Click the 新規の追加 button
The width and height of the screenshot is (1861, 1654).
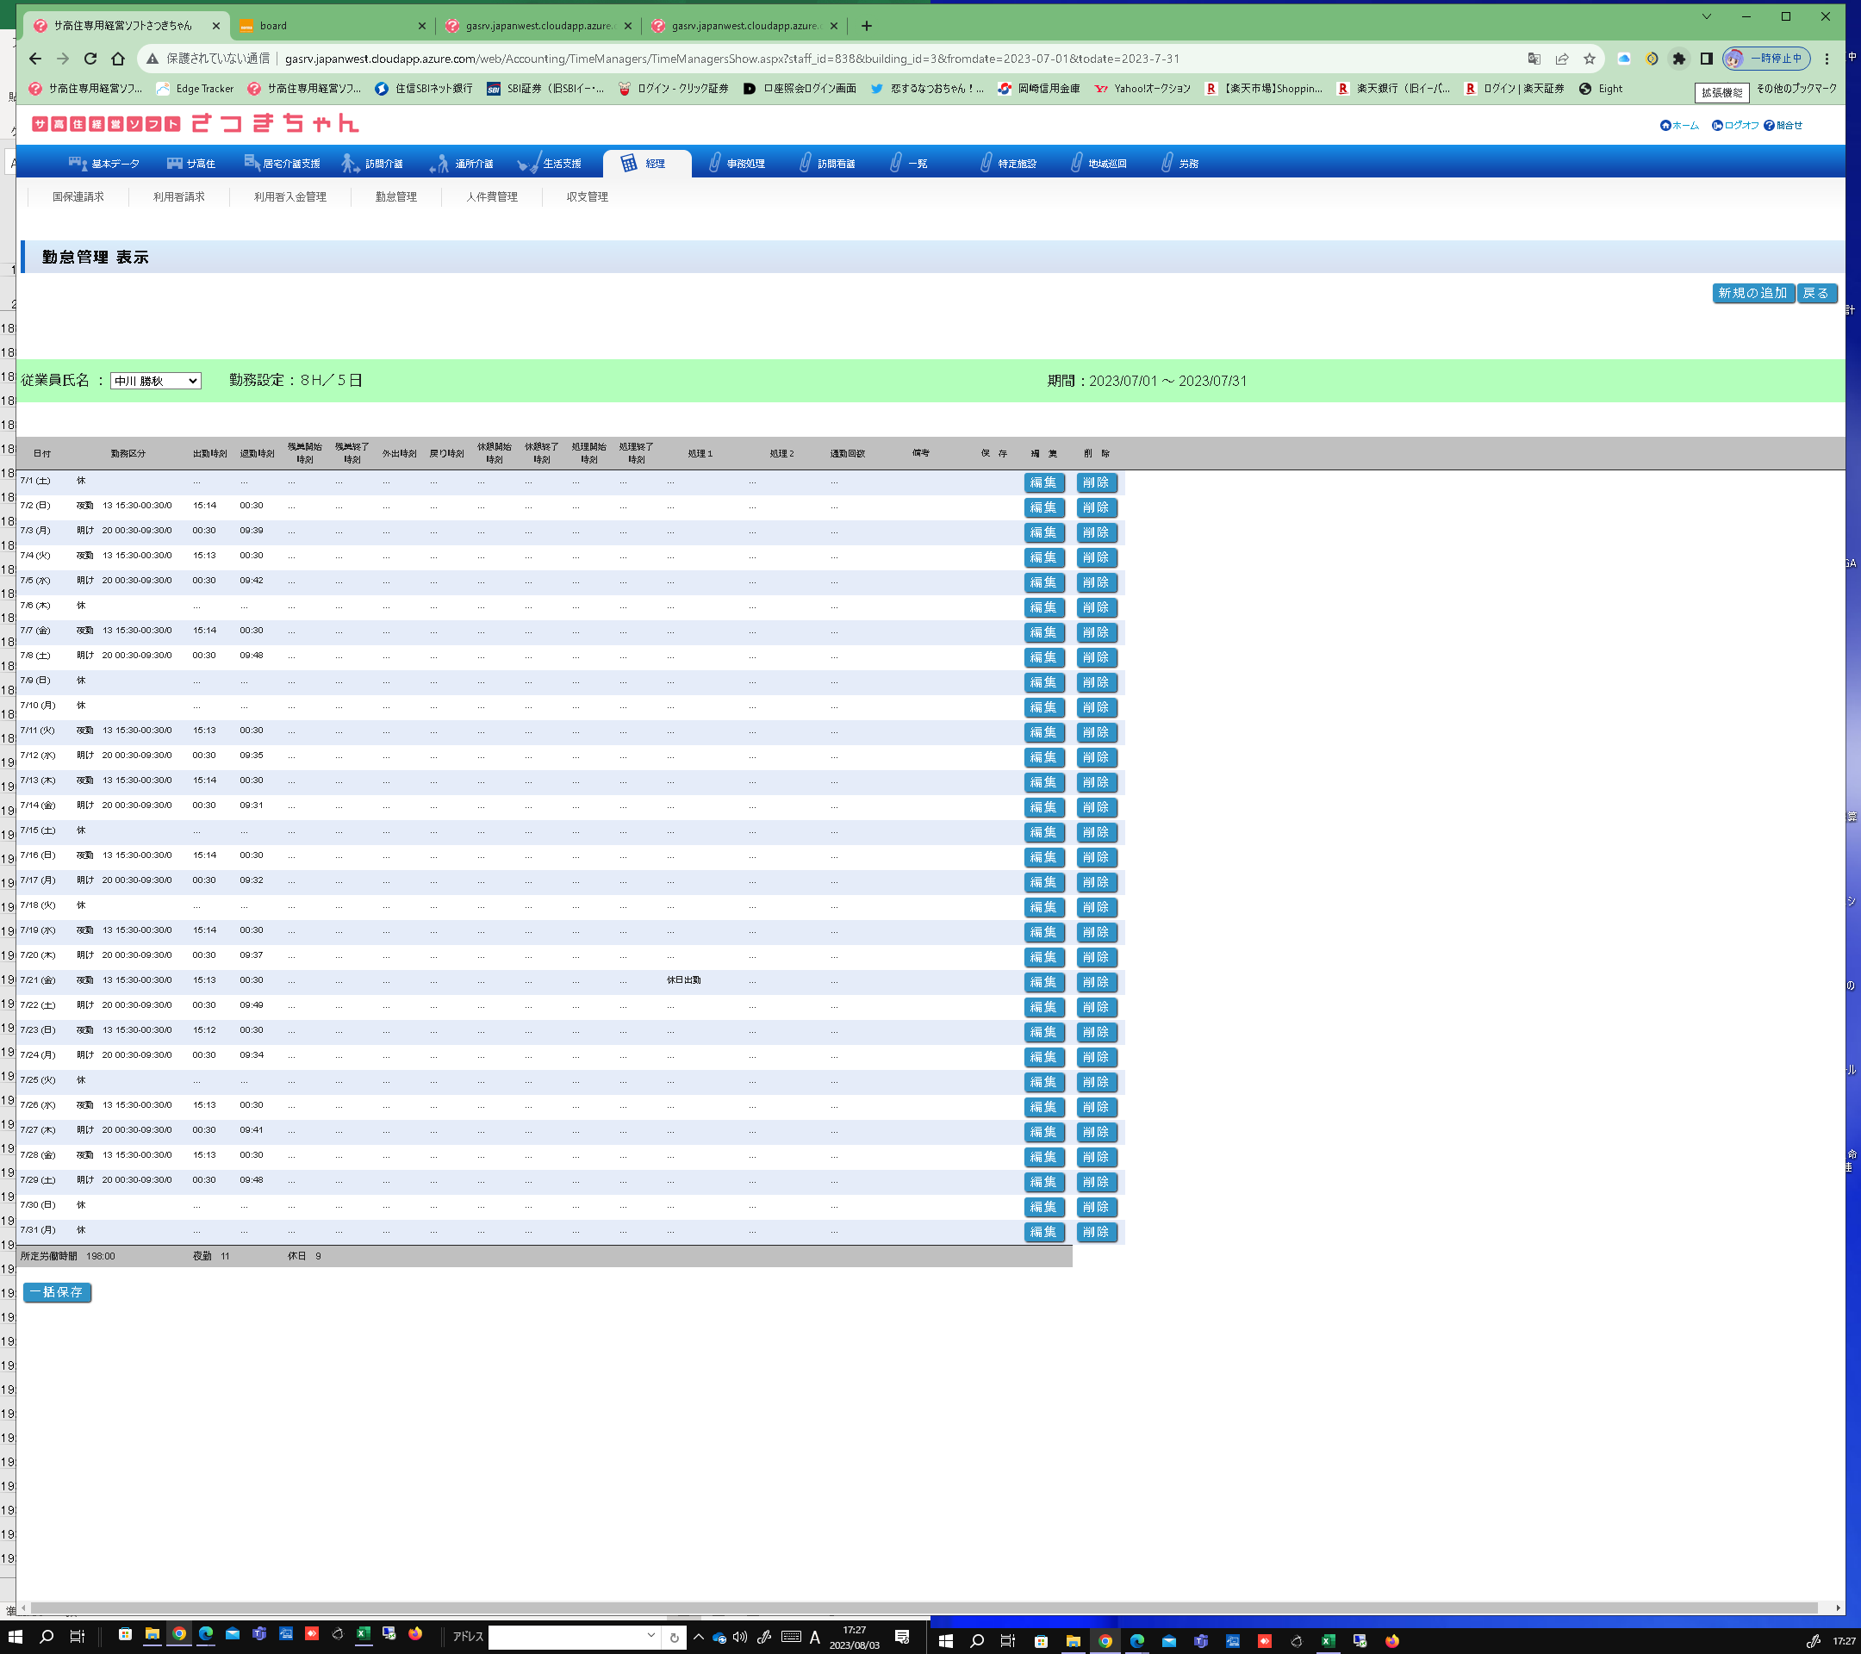1752,293
